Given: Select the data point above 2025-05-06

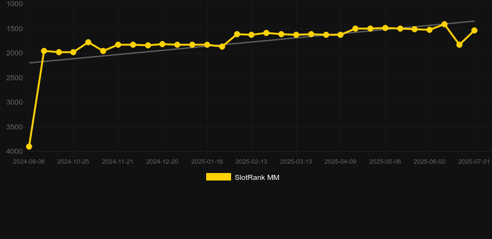Looking at the screenshot, I should (386, 28).
